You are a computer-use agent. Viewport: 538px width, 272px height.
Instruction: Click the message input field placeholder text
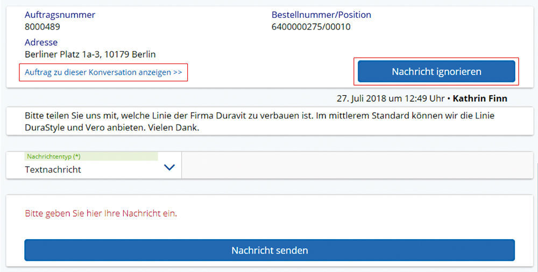coord(101,213)
